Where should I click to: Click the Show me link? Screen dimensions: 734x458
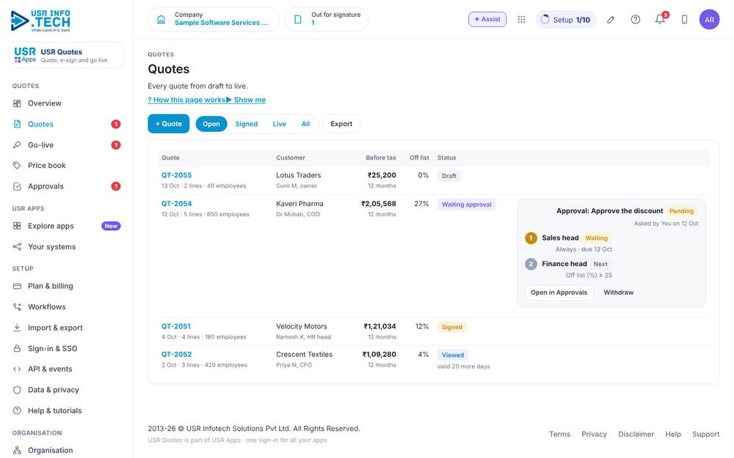246,100
